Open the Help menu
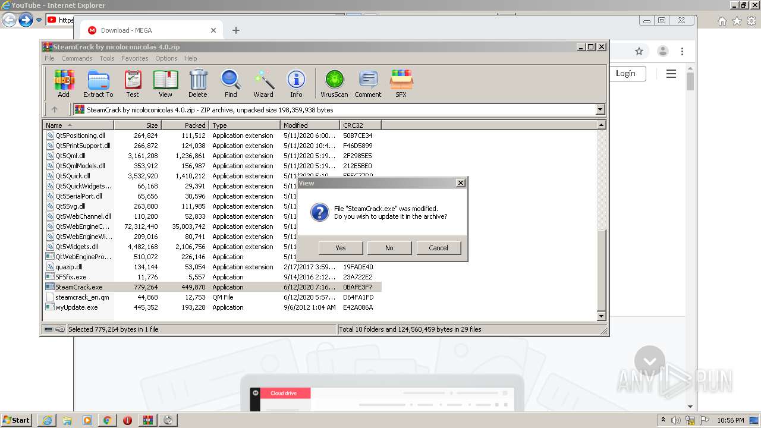 coord(190,58)
